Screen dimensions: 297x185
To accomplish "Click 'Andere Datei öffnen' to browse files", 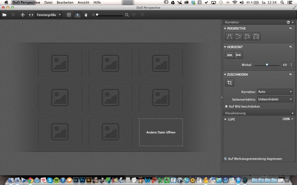I will 161,132.
